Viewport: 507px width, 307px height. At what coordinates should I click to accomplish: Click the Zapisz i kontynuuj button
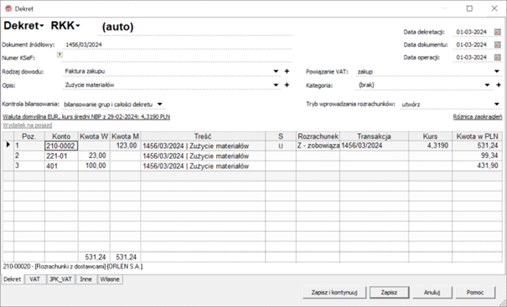coord(334,293)
